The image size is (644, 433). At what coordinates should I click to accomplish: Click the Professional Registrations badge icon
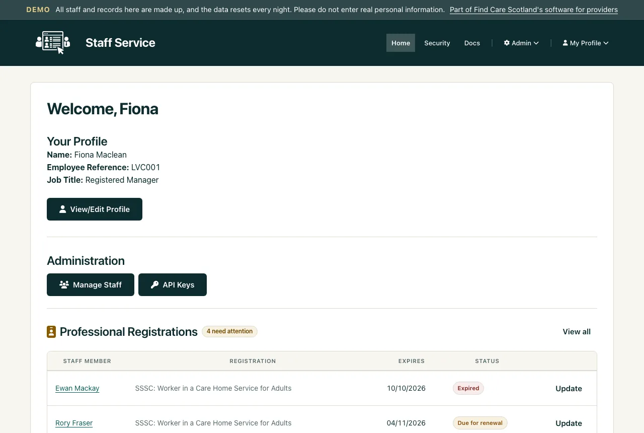coord(51,332)
